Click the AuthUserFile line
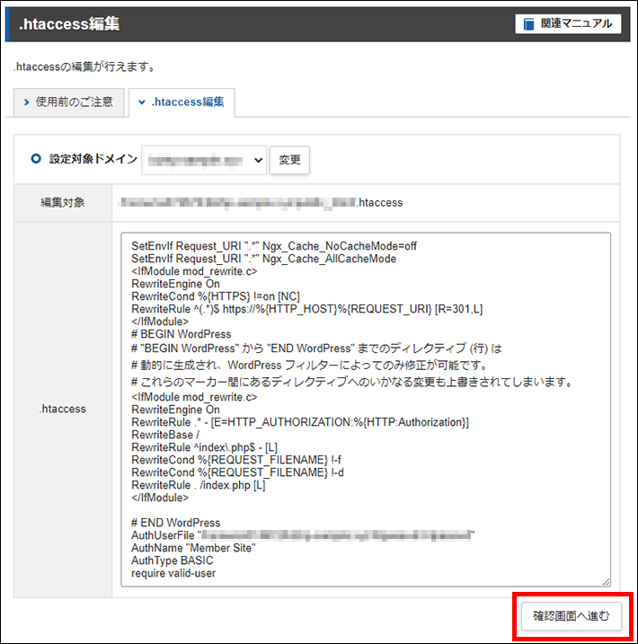The width and height of the screenshot is (638, 644). coord(303,535)
